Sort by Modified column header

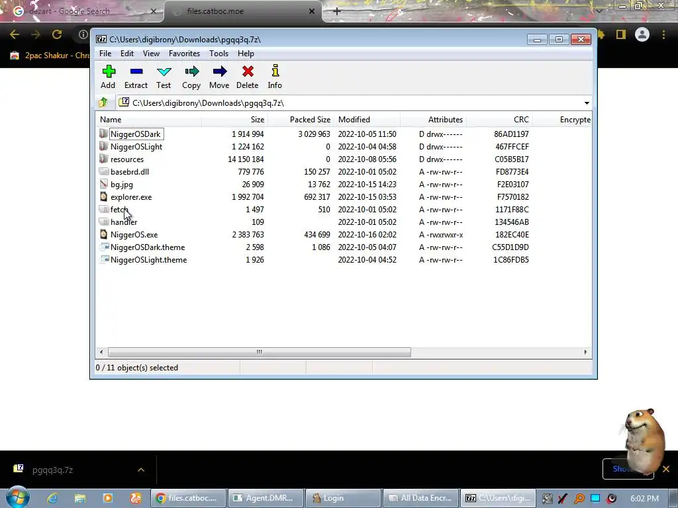coord(367,120)
